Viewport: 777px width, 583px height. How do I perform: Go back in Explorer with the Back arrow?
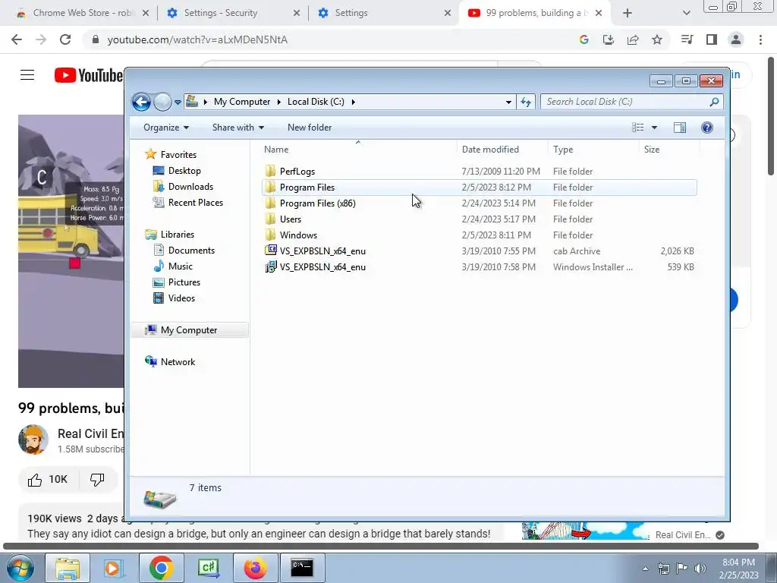tap(141, 102)
